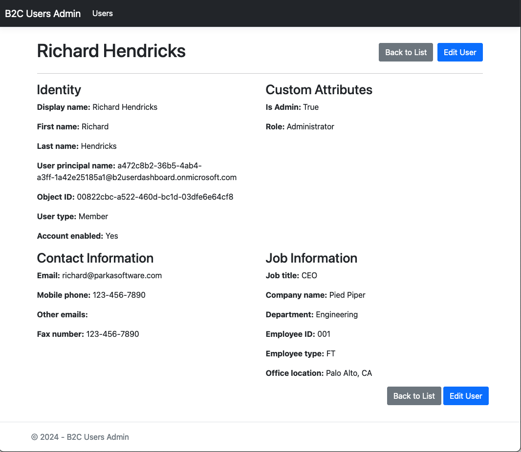The width and height of the screenshot is (521, 452).
Task: Select the Role value Administrator
Action: coord(310,127)
